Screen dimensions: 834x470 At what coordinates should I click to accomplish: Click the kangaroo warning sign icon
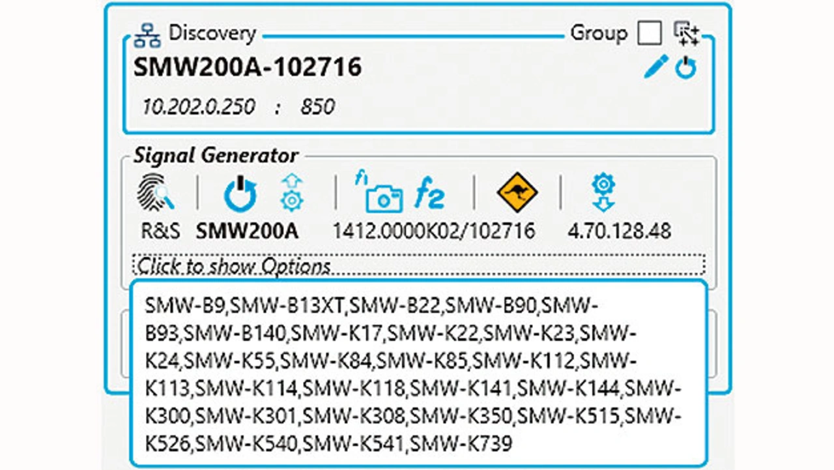click(x=517, y=193)
